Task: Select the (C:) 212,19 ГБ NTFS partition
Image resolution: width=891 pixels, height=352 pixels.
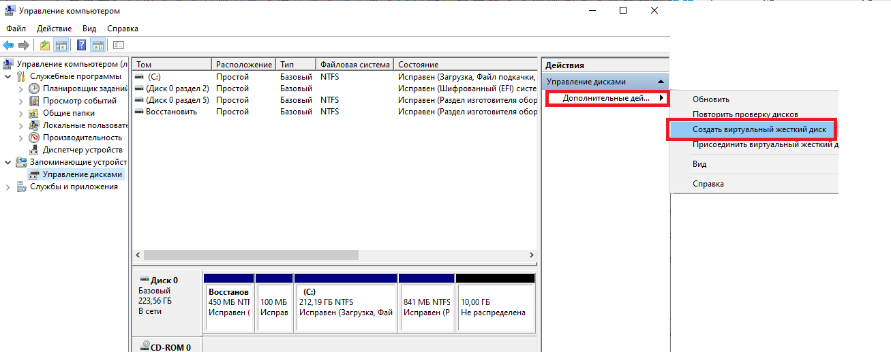Action: [x=345, y=307]
